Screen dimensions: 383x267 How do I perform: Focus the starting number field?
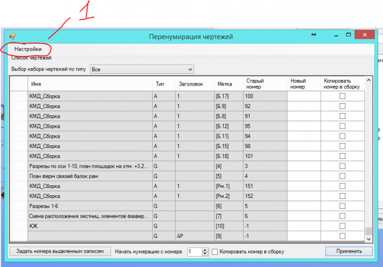click(195, 252)
